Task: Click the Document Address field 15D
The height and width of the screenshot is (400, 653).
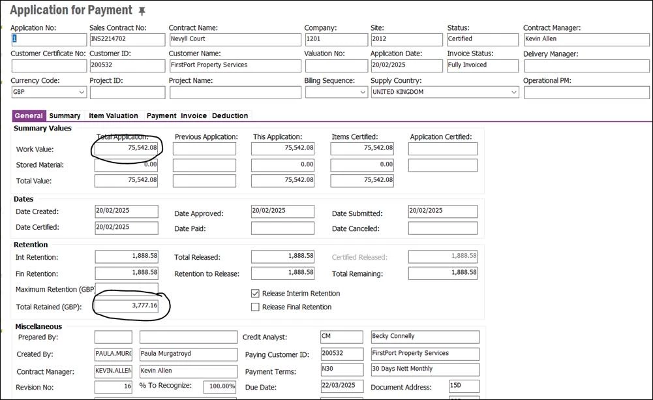Action: 464,386
